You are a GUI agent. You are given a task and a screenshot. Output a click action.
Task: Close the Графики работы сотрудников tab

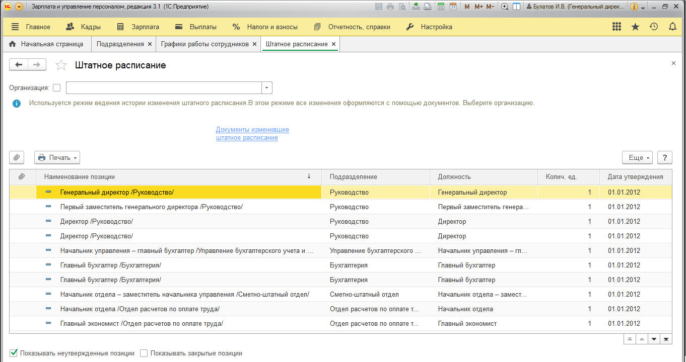click(254, 44)
